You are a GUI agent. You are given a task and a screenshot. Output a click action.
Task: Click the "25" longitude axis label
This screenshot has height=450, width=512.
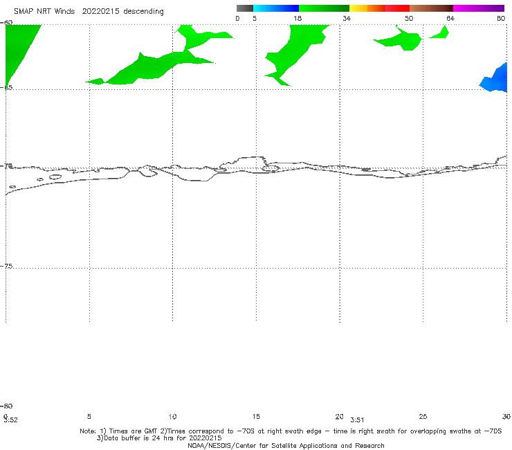tap(423, 416)
